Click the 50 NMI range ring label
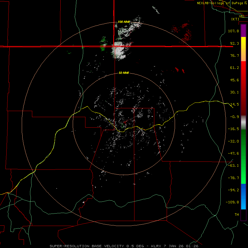This screenshot has width=248, height=248. pos(124,73)
